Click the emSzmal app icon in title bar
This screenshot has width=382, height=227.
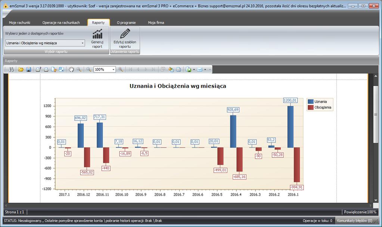(x=6, y=6)
